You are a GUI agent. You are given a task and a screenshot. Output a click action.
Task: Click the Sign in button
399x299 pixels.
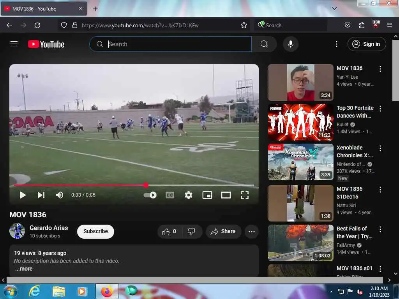point(367,44)
